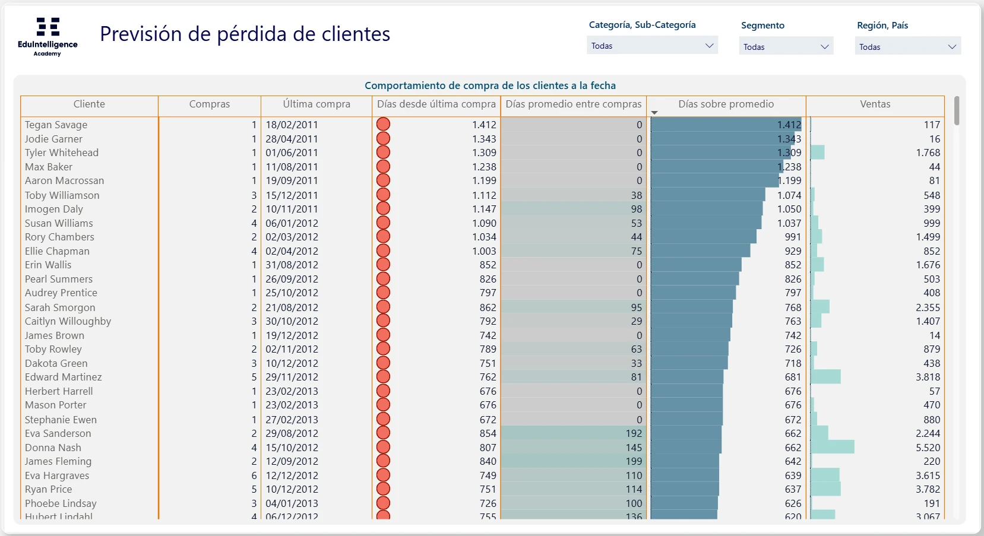Viewport: 984px width, 536px height.
Task: Select the Stephanie Ewen client name
Action: point(61,420)
